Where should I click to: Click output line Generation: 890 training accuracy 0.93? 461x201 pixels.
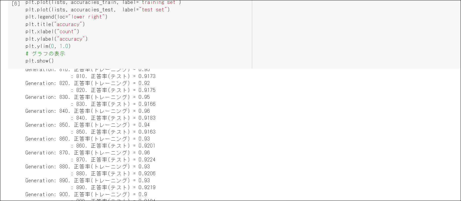(87, 181)
